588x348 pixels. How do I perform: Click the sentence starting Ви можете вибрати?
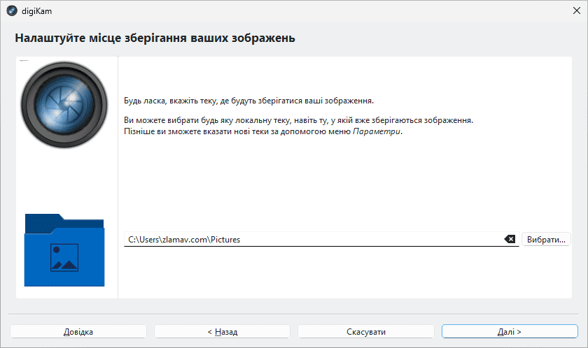click(298, 120)
